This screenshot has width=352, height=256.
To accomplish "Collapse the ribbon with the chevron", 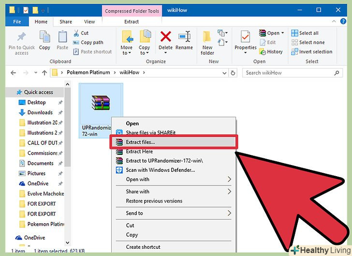I will [x=334, y=21].
